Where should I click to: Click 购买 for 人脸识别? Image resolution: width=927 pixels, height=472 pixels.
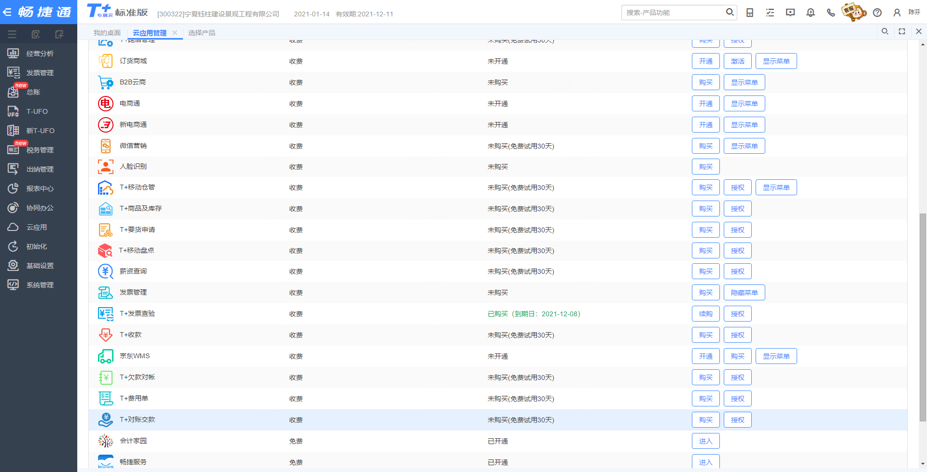706,167
